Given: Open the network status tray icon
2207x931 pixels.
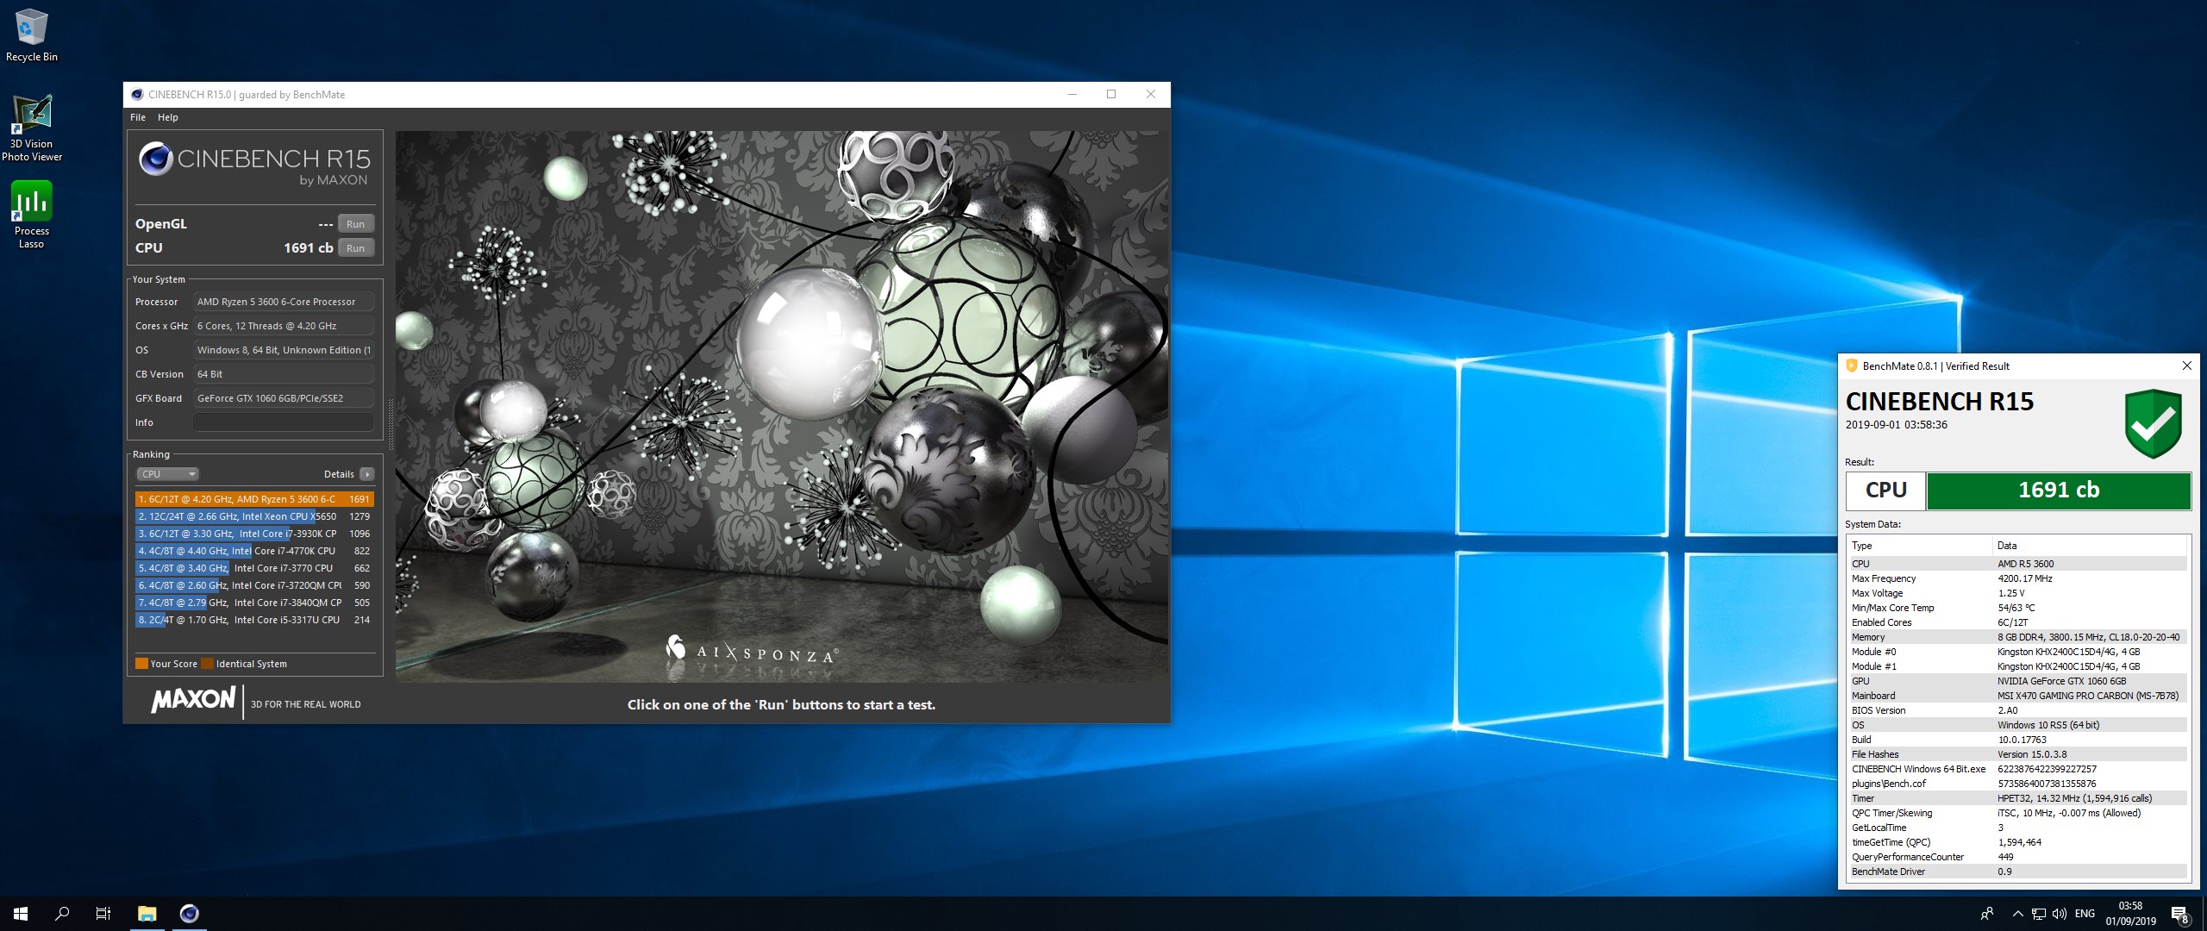Looking at the screenshot, I should point(2039,914).
